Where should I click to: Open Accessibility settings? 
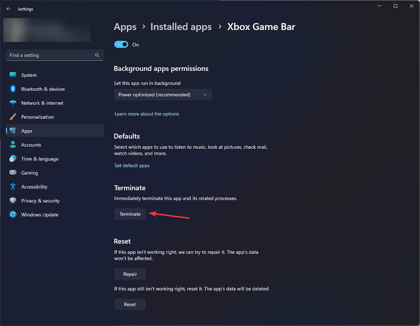(55, 187)
